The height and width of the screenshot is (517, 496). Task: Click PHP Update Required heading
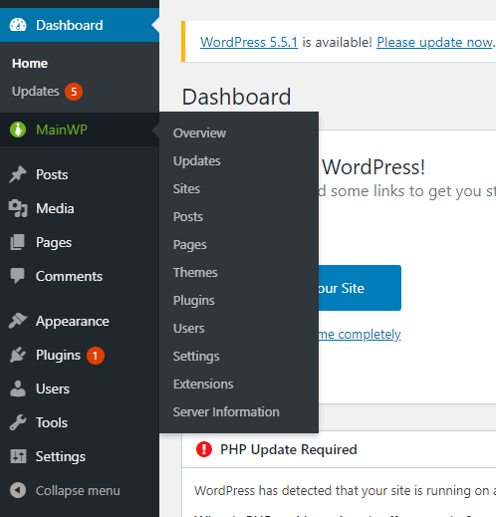tap(289, 449)
